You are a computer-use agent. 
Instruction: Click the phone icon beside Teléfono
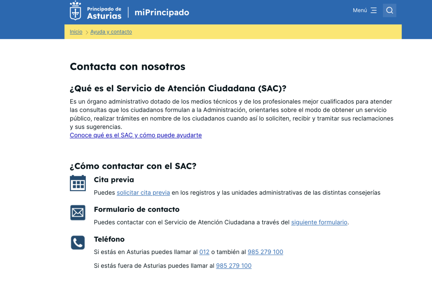pos(78,242)
